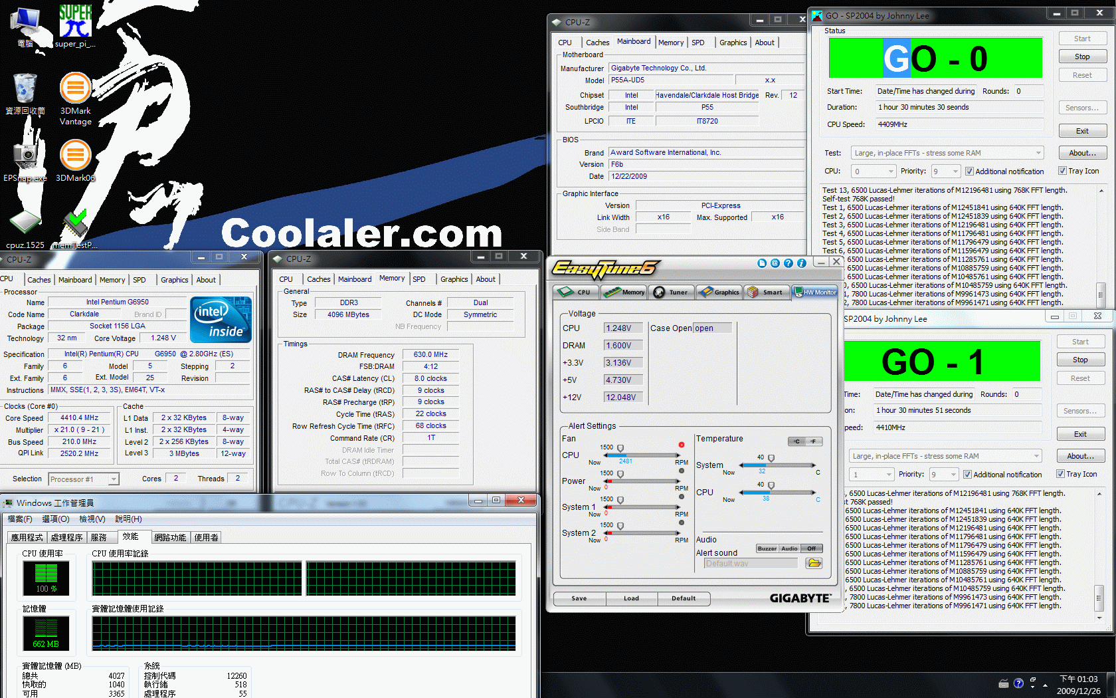Click the clock in the system tray
This screenshot has height=698, width=1116.
coord(1079,685)
